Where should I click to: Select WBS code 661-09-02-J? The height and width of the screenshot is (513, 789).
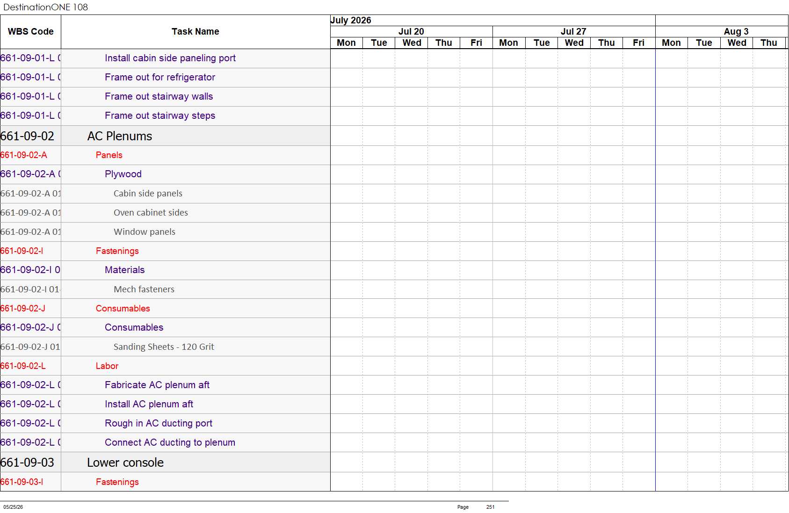(x=22, y=309)
